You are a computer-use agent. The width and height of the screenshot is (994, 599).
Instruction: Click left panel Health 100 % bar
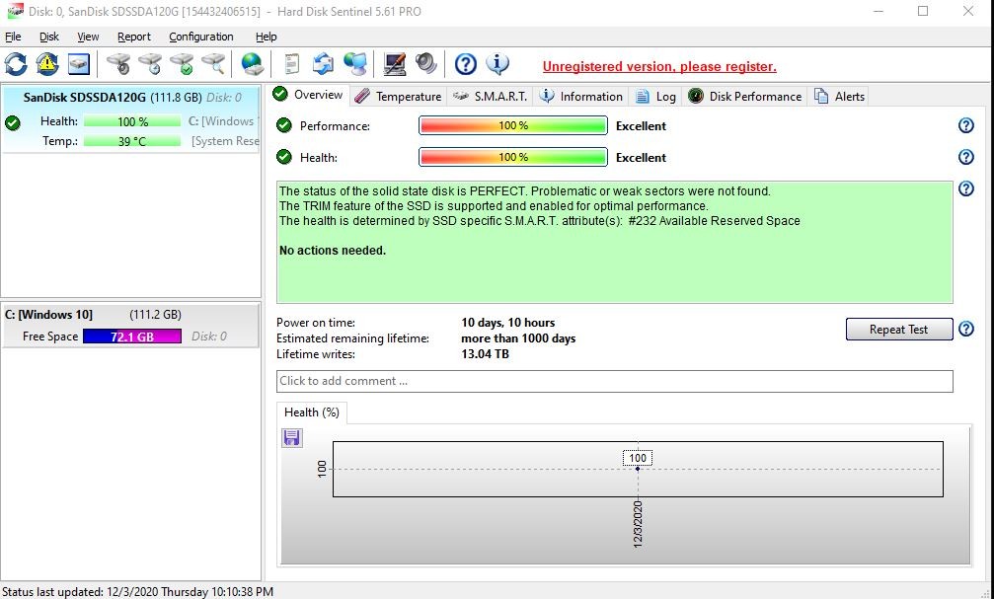pos(132,121)
